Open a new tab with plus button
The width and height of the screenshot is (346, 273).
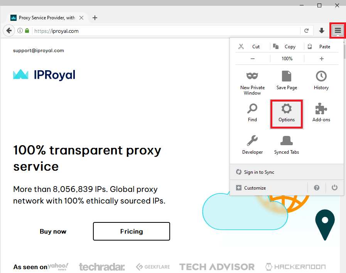(95, 18)
